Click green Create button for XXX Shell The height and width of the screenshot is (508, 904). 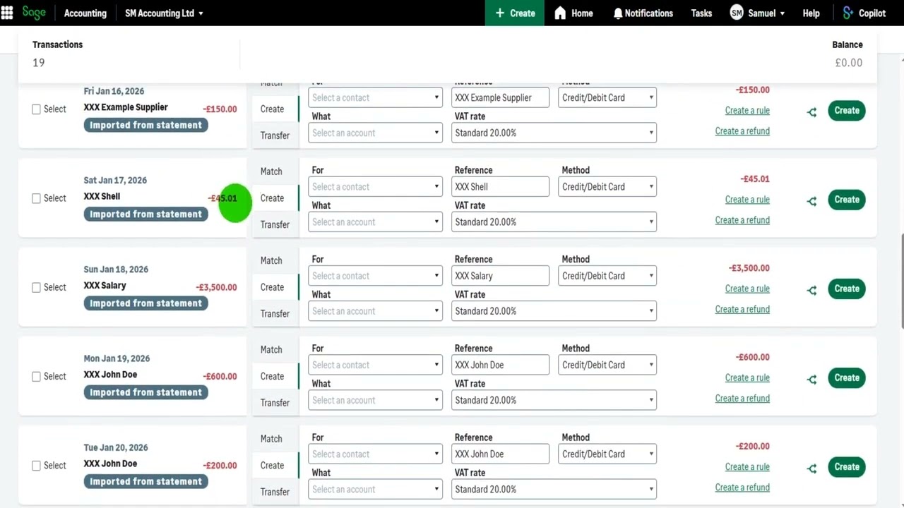pyautogui.click(x=846, y=200)
